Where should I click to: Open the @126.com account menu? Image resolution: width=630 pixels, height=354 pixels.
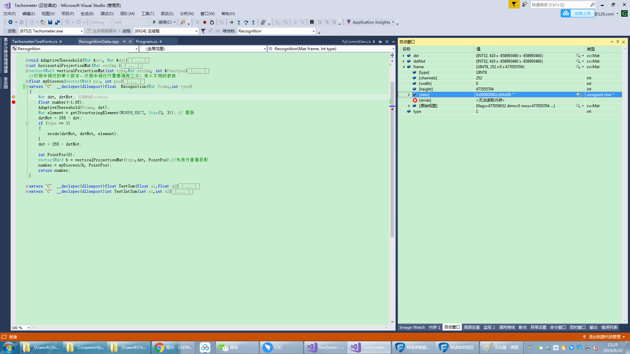(606, 14)
